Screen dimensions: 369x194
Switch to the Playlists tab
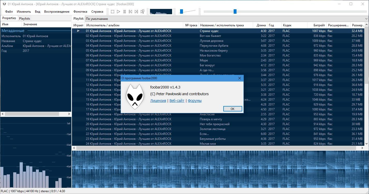(25, 18)
